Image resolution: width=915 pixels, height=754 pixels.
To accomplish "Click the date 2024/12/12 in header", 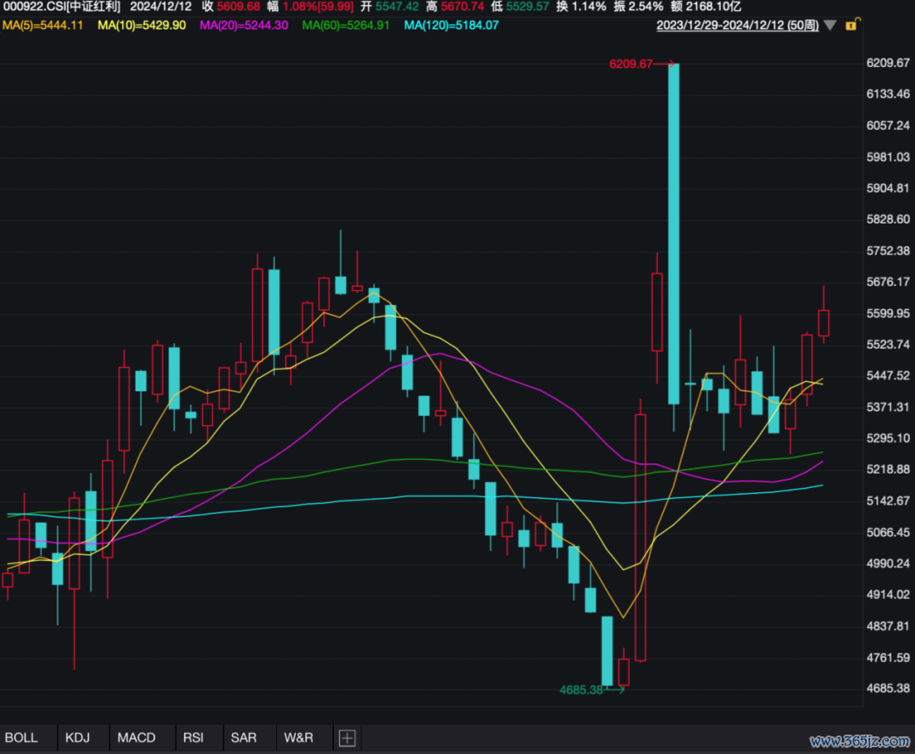I will 160,7.
